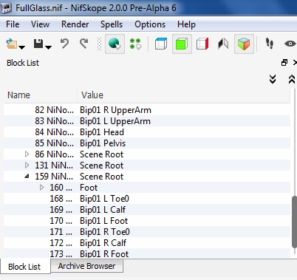Click the block list vertical scrollbar thumb
This screenshot has height=280, width=297.
click(294, 222)
